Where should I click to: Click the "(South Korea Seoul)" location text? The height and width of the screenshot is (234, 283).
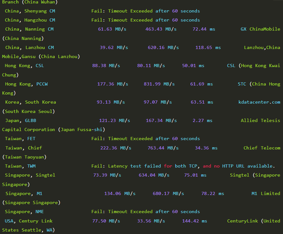28,111
